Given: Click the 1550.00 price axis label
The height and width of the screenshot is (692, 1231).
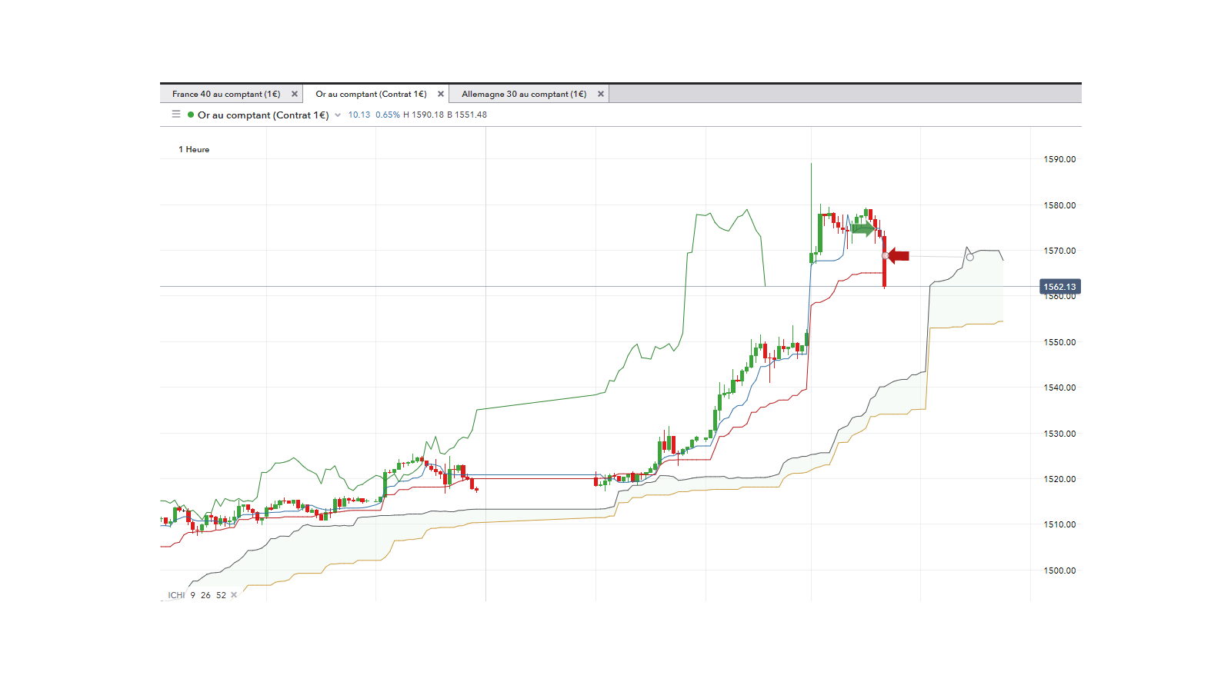Looking at the screenshot, I should [x=1059, y=343].
